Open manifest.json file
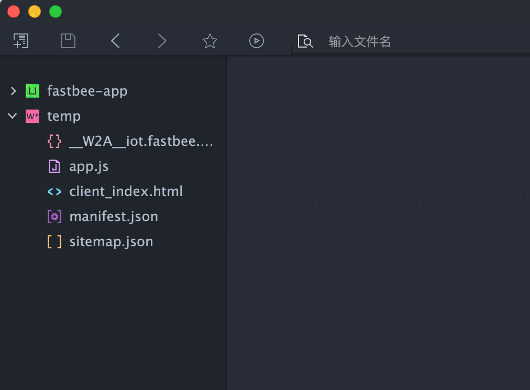The height and width of the screenshot is (390, 530). tap(114, 216)
